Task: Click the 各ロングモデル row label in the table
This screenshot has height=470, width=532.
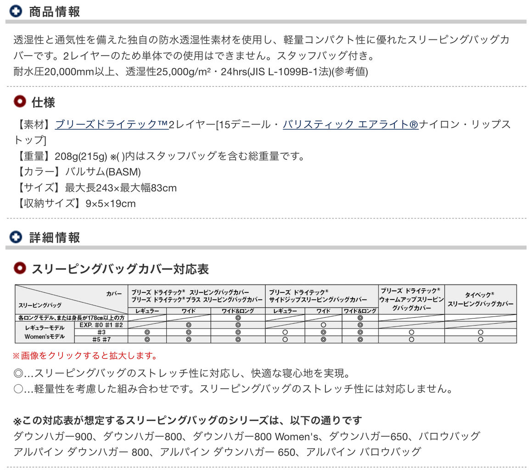Action: pos(71,318)
